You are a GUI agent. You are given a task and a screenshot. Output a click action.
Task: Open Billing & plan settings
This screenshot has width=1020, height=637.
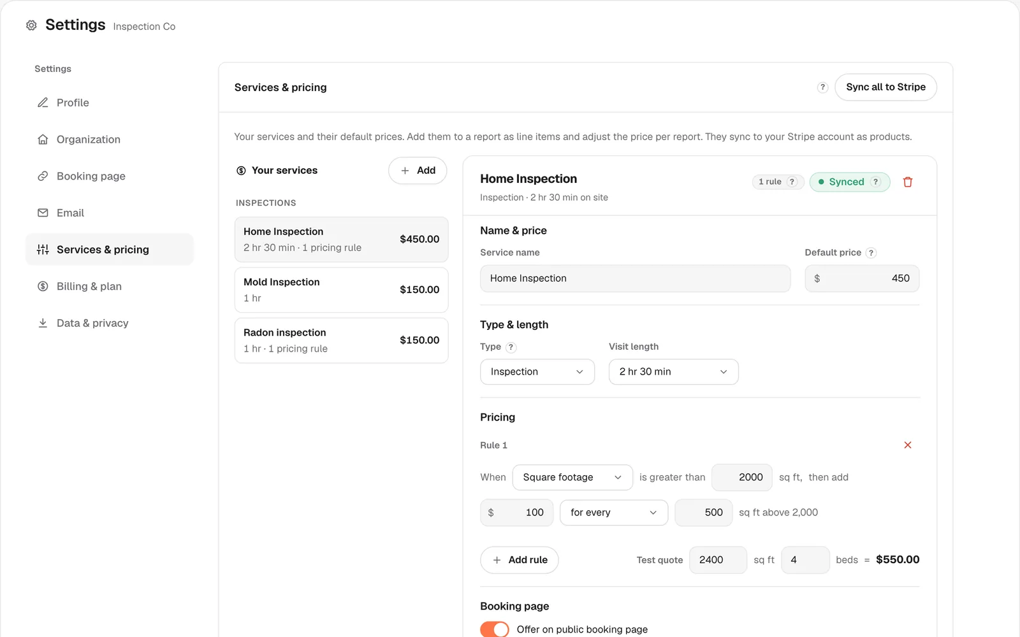tap(109, 287)
